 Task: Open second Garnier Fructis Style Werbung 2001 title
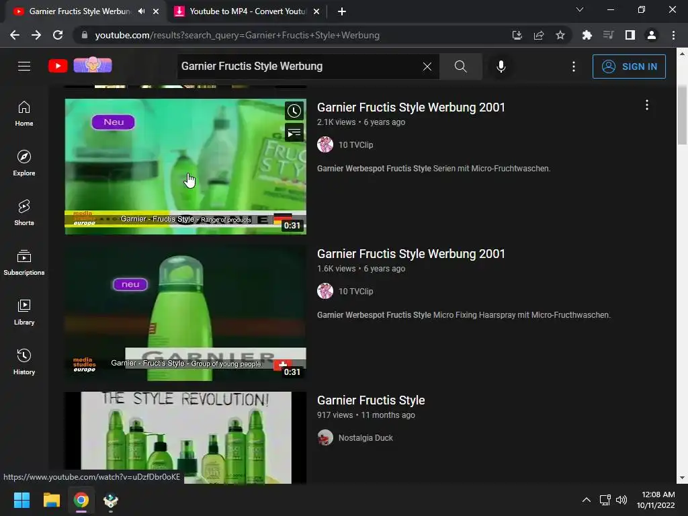[x=411, y=253]
